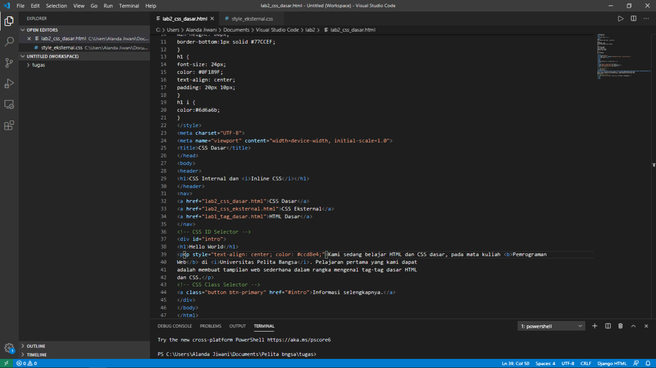Open the Extensions view
Screen dimensions: 656x368
coord(9,126)
